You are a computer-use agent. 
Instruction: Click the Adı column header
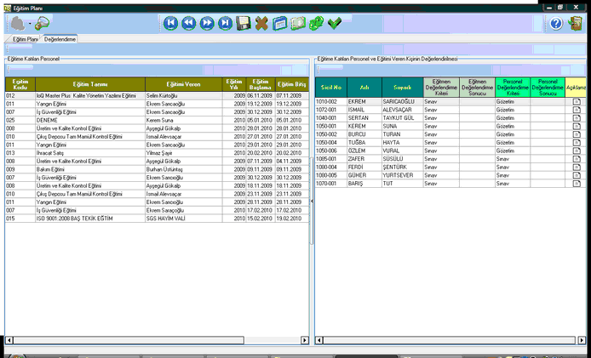(364, 88)
